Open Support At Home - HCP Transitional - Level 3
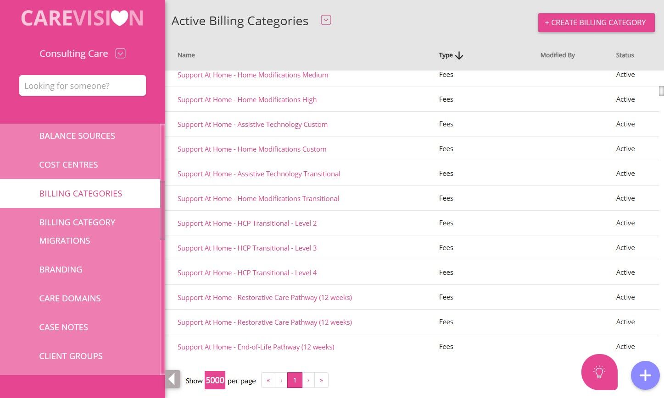Image resolution: width=664 pixels, height=398 pixels. coord(247,248)
